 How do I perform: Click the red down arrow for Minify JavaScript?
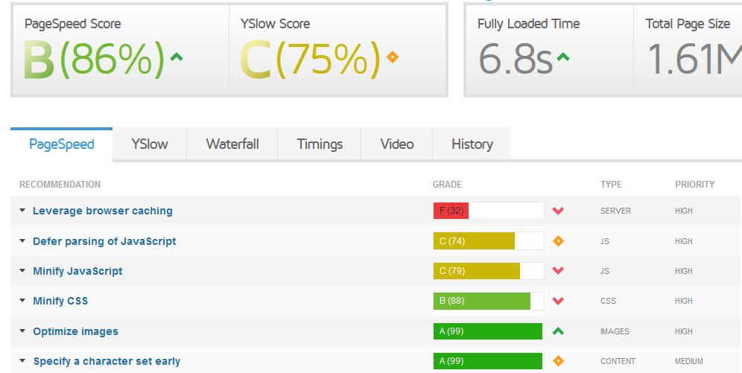(558, 271)
